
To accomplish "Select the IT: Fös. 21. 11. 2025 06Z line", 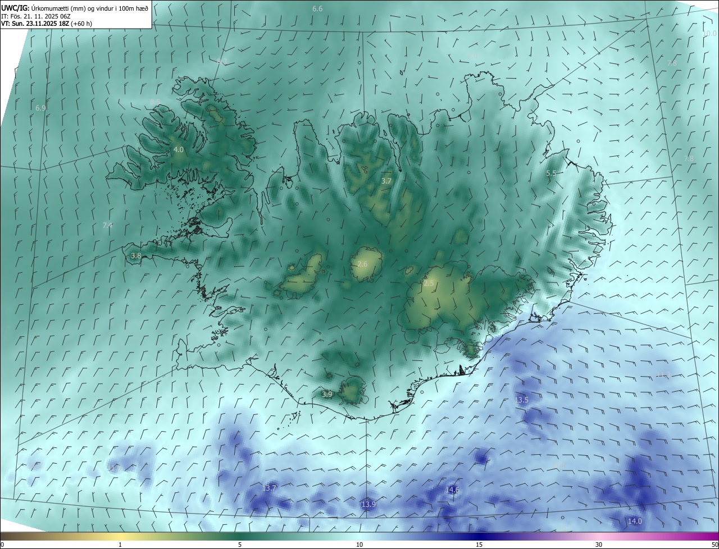I will (35, 16).
